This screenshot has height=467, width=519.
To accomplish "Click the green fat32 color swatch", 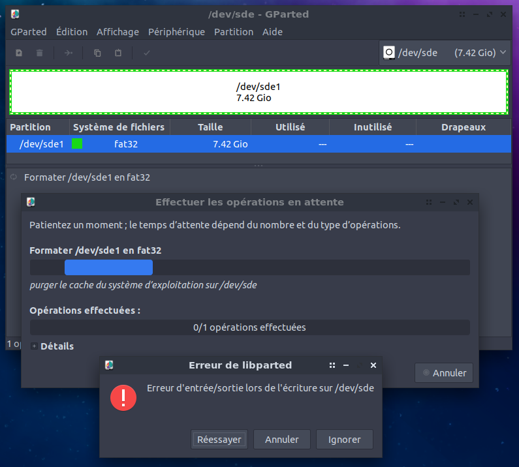I will click(x=77, y=144).
